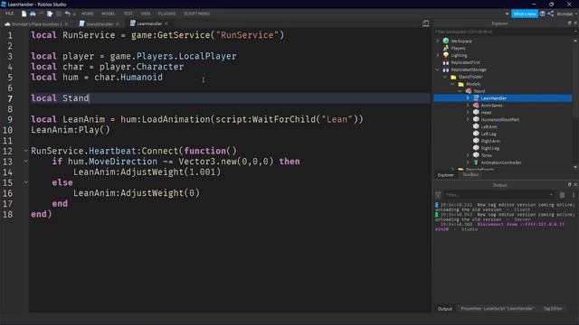Open the Output filter dropdown arrow
Screen dimensions: 579x325
551,195
